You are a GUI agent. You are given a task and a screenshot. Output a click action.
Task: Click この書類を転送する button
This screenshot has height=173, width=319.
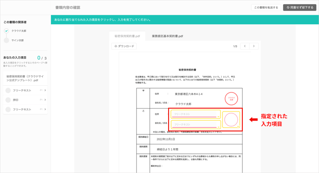(x=266, y=8)
